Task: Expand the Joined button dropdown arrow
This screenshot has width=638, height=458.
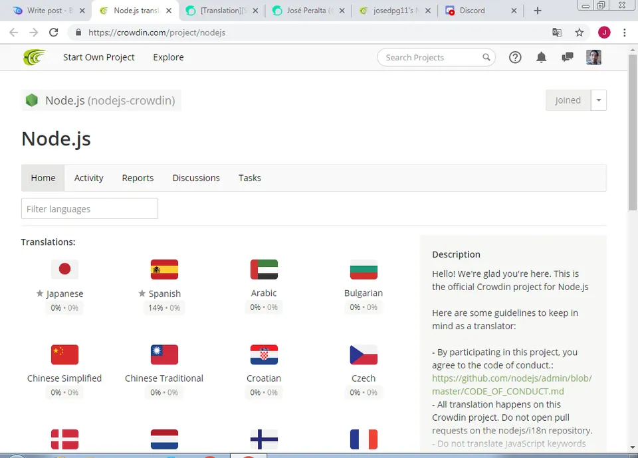Action: (x=599, y=100)
